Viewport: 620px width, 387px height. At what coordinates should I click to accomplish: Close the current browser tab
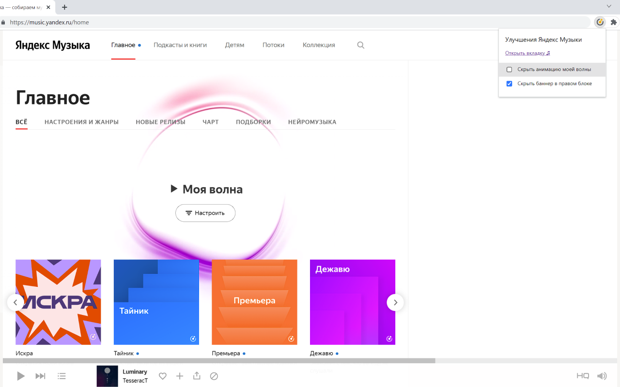click(48, 7)
